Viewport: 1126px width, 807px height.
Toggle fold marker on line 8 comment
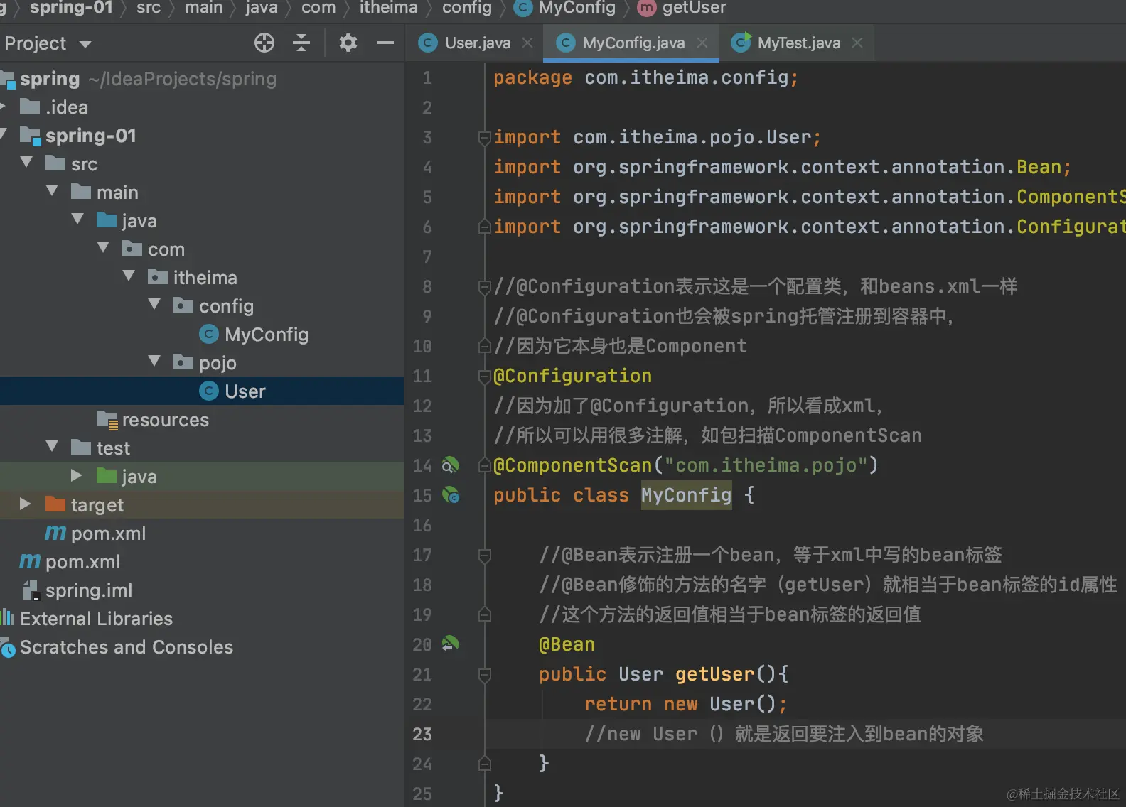(485, 286)
